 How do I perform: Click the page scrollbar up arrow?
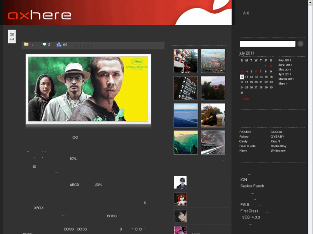(310, 2)
